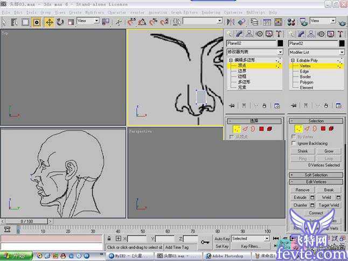The image size is (348, 261).
Task: Activate the Select and Rotate tool
Action: point(60,22)
